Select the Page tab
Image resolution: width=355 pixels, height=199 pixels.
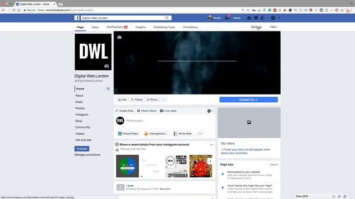click(x=80, y=27)
